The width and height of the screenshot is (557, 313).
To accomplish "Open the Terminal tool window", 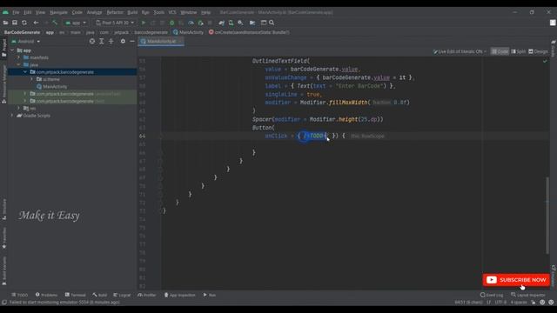I will (76, 296).
